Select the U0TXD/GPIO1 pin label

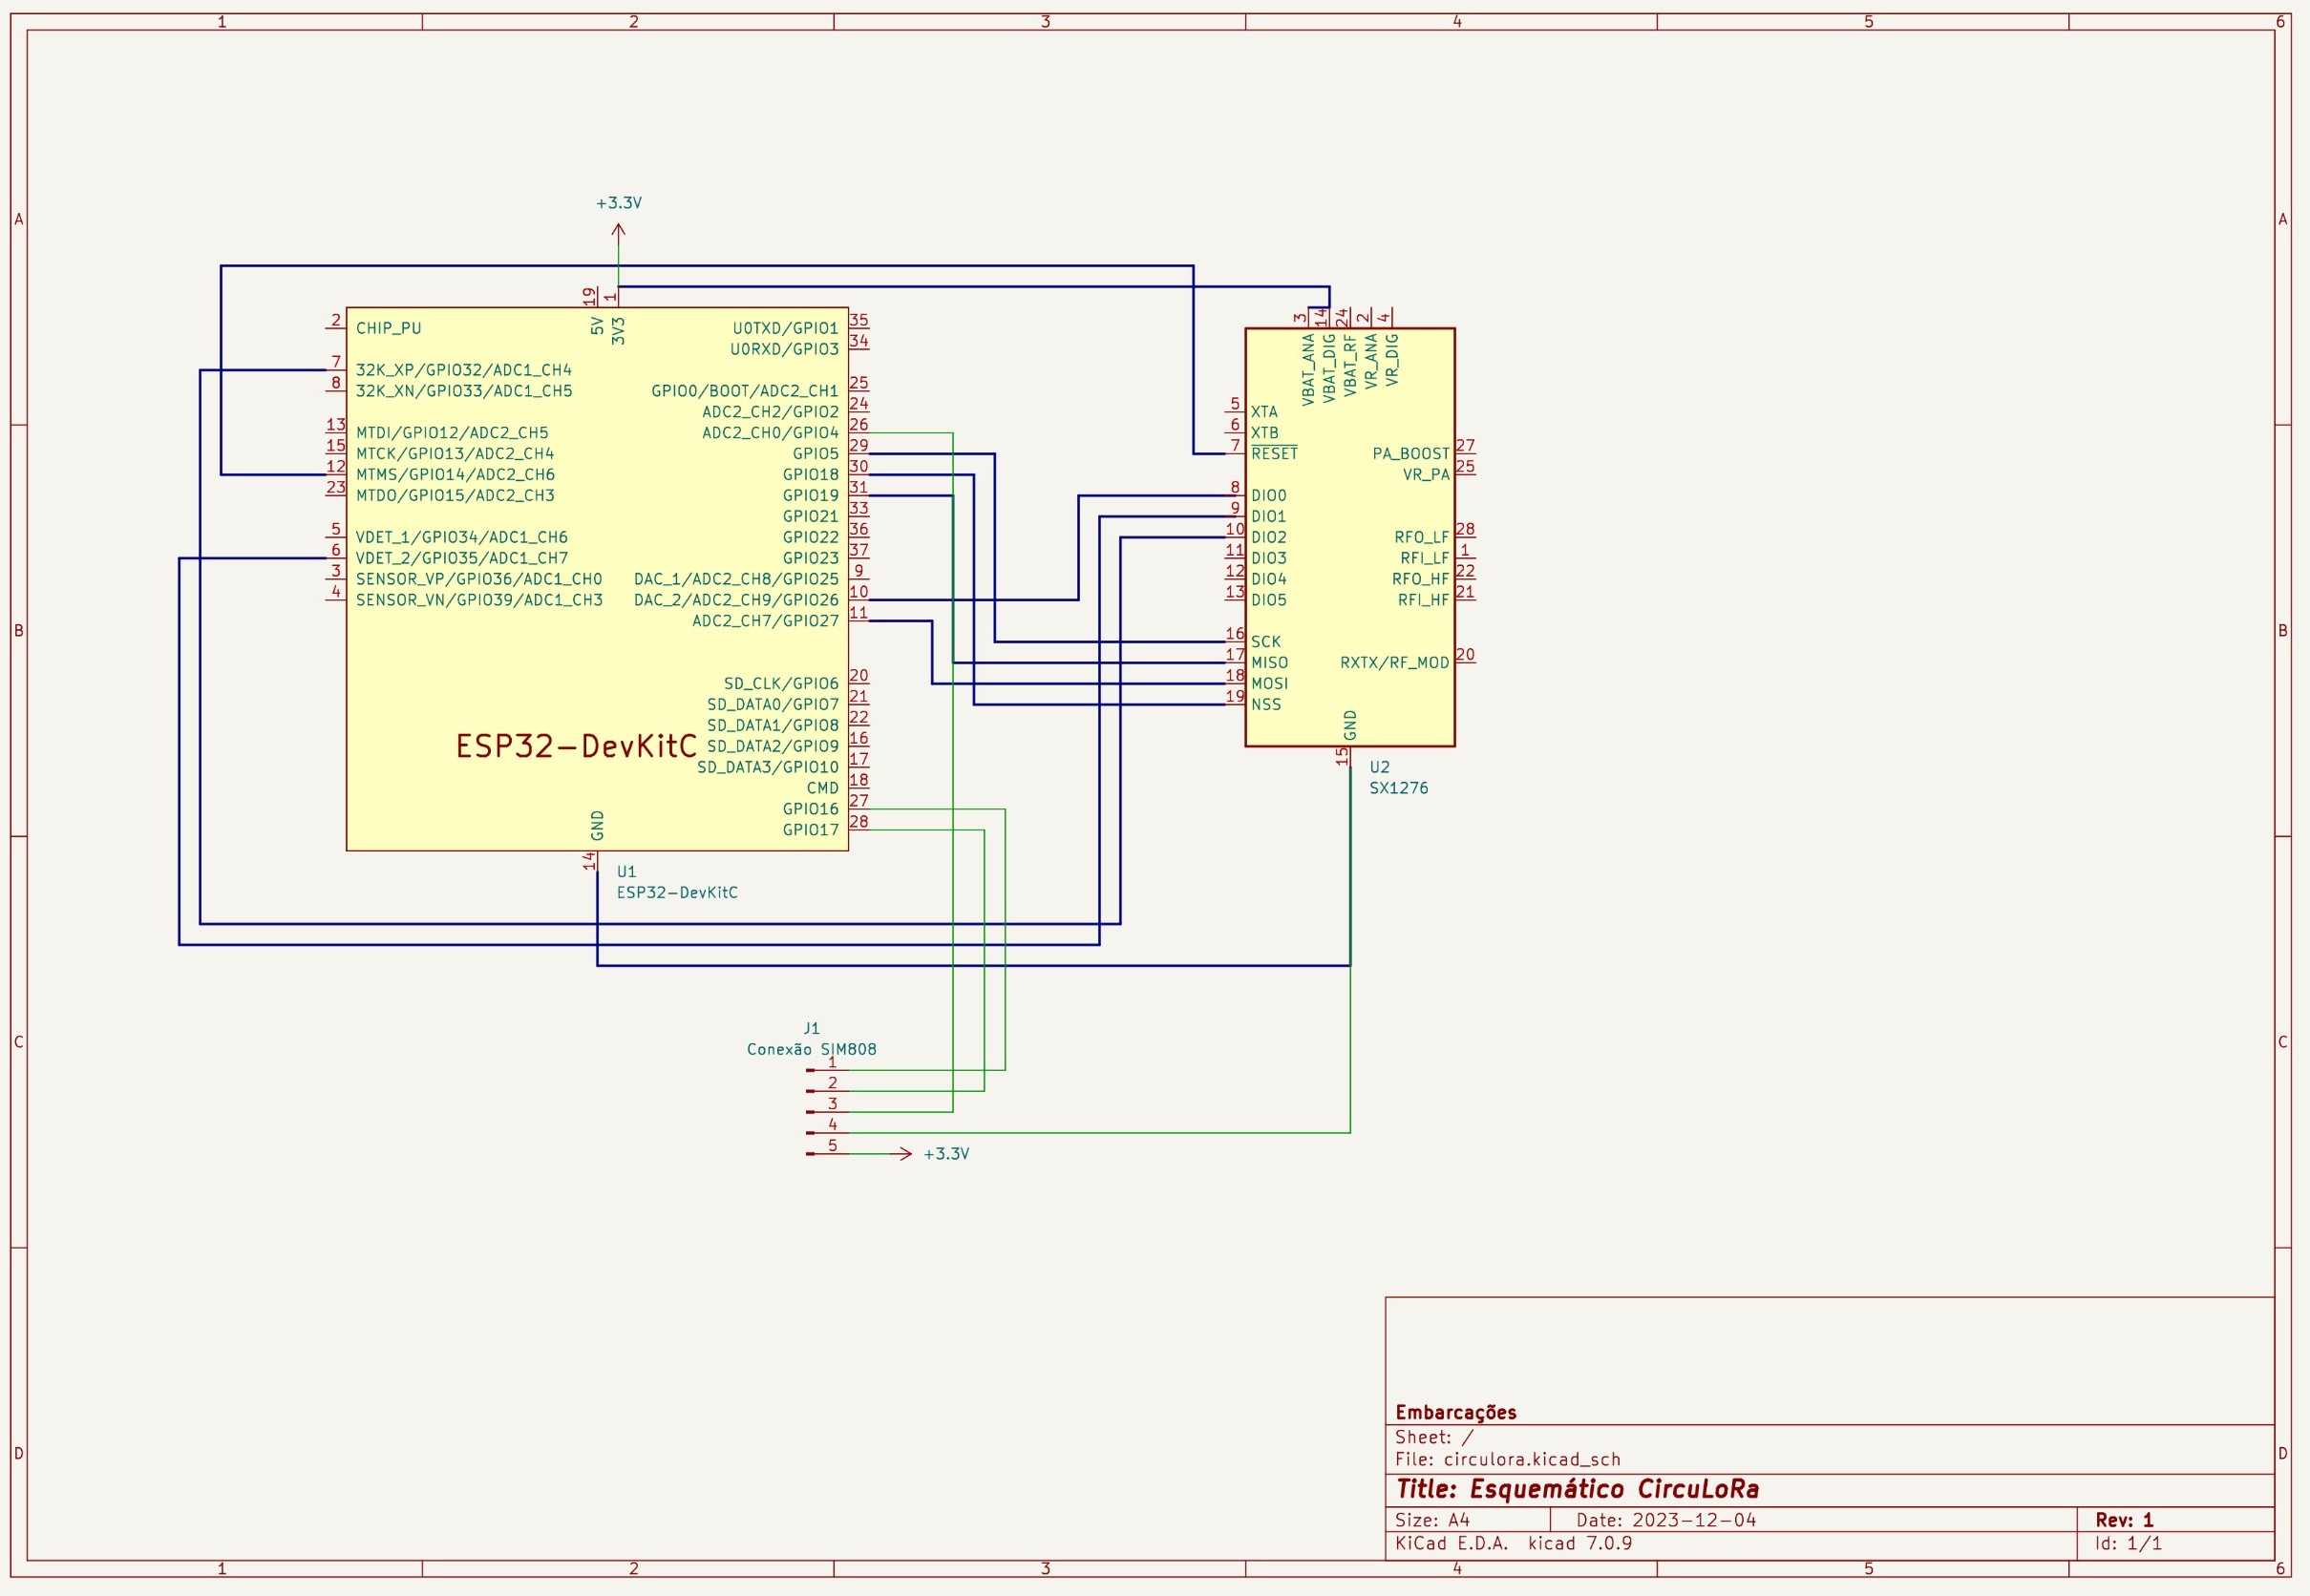click(785, 328)
